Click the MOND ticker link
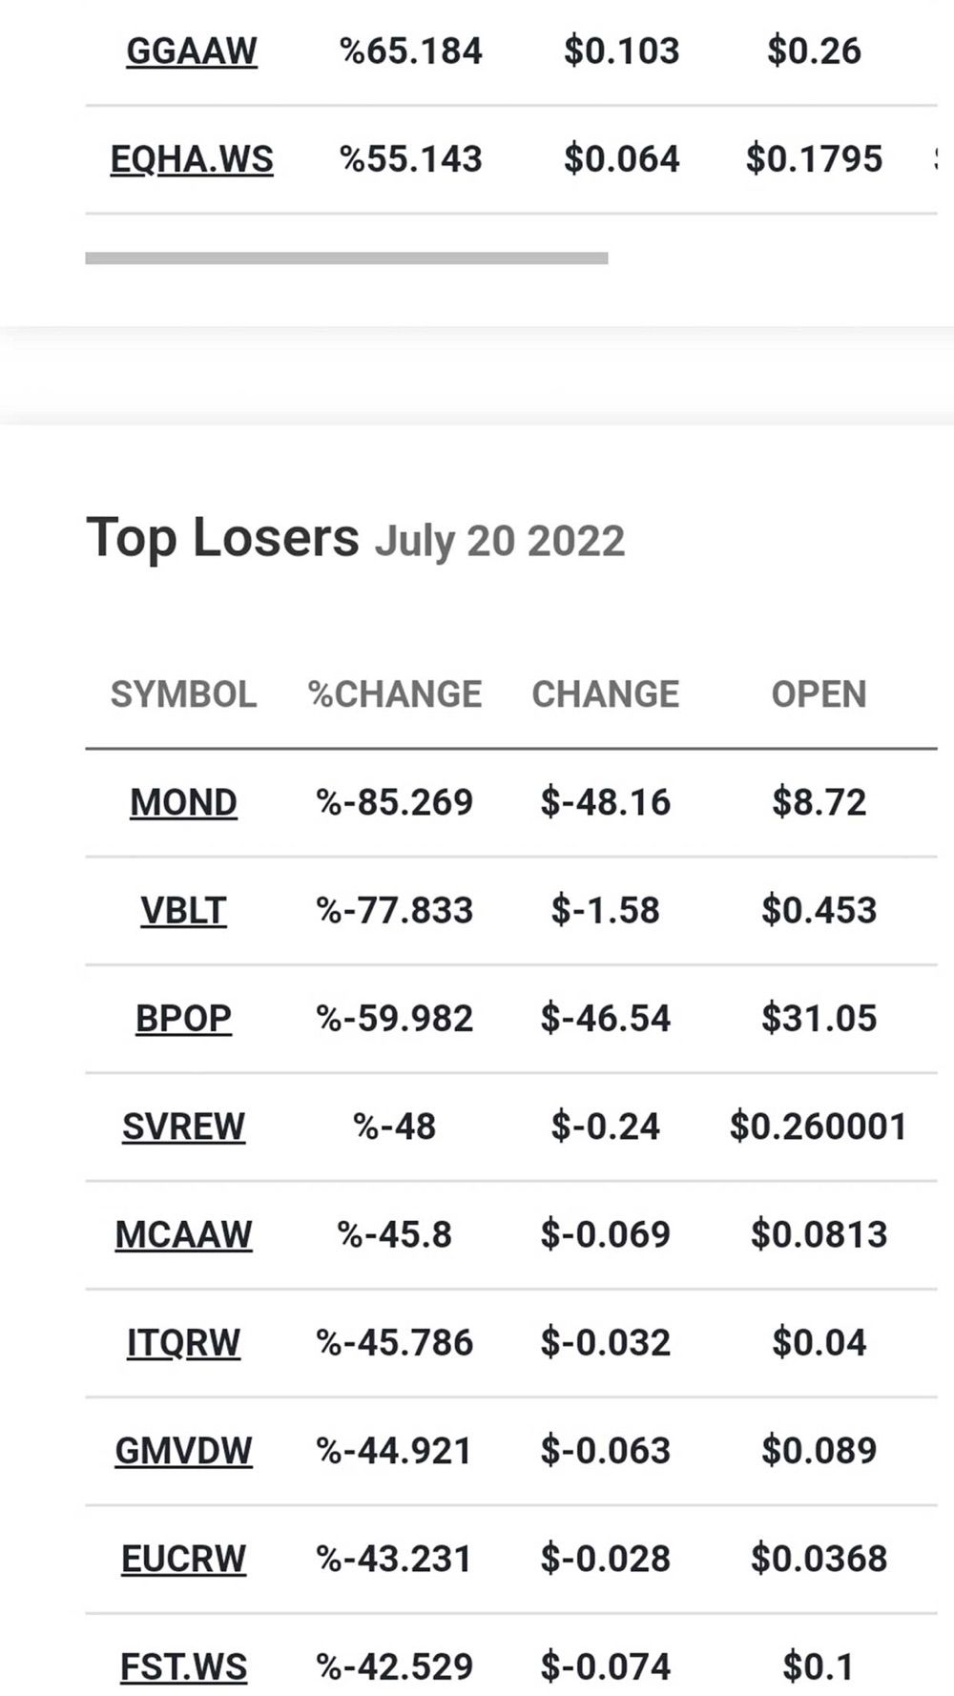This screenshot has height=1696, width=954. click(183, 802)
